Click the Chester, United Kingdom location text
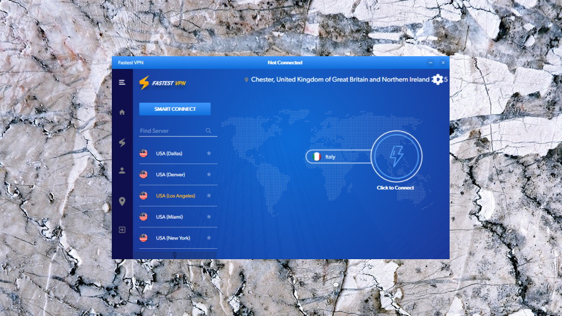Screen dimensions: 562x316 click(x=340, y=79)
